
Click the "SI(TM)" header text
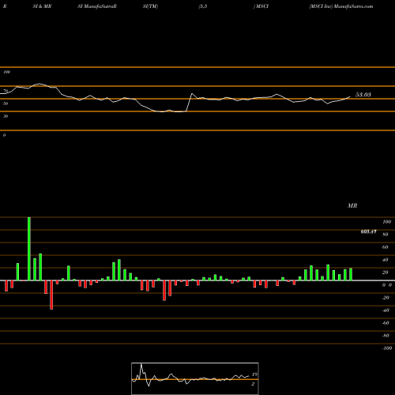click(x=150, y=6)
